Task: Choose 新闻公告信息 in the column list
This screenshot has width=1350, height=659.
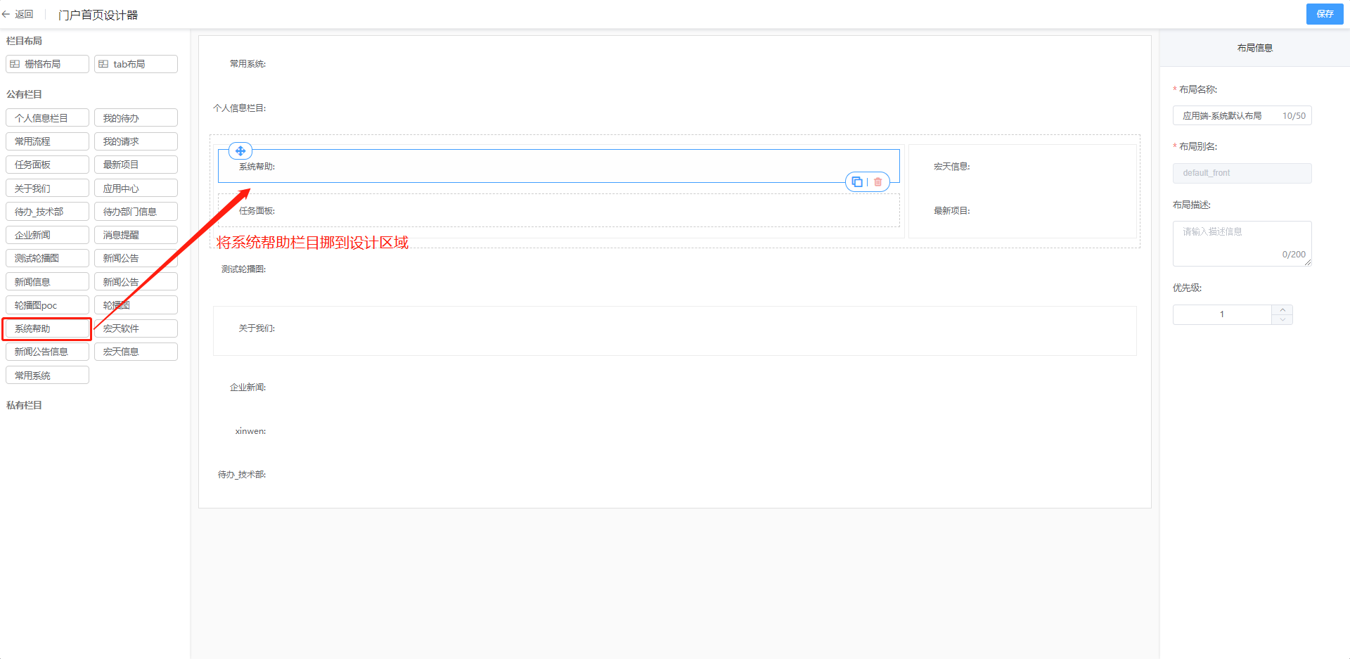Action: 47,352
